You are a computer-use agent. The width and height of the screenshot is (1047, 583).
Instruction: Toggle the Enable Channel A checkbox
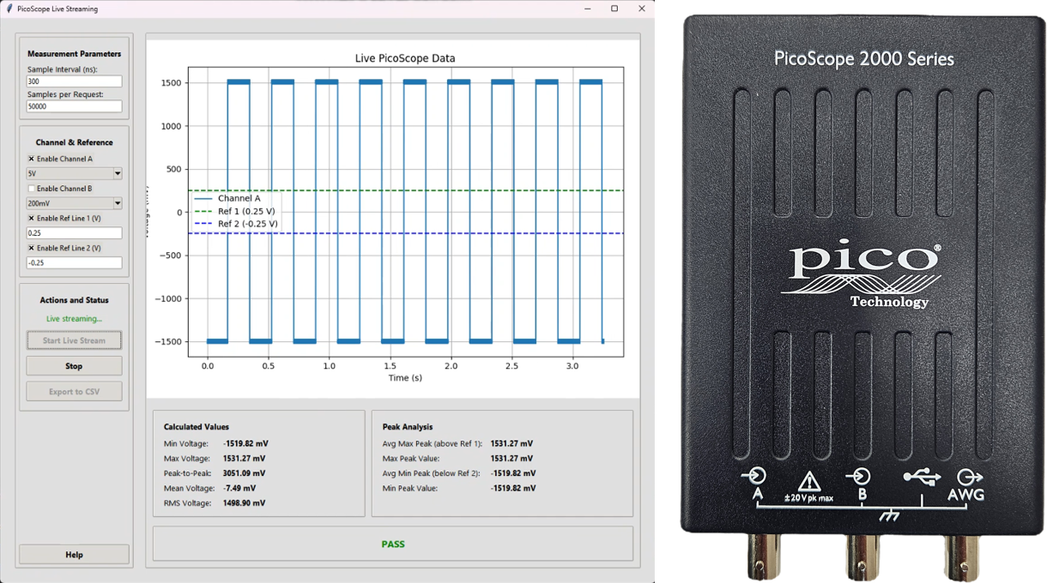coord(32,159)
